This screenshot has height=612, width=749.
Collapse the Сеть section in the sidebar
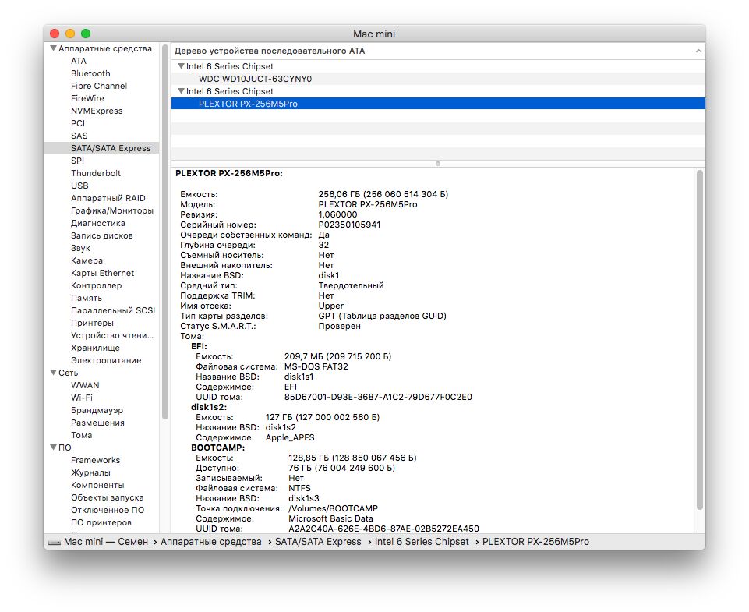(x=54, y=373)
